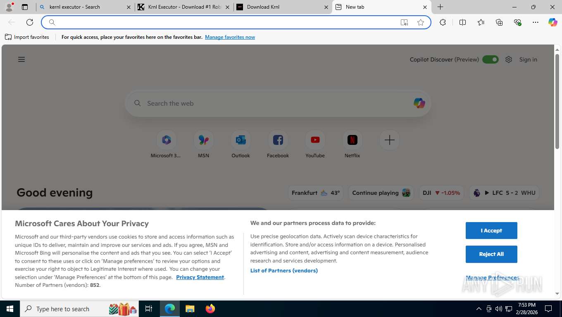The height and width of the screenshot is (317, 562).
Task: Click Manage favorites now link
Action: coord(230,37)
